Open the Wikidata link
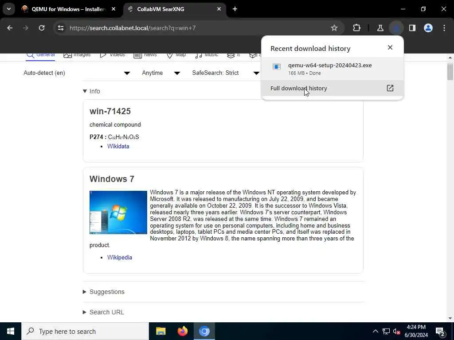 [x=118, y=146]
